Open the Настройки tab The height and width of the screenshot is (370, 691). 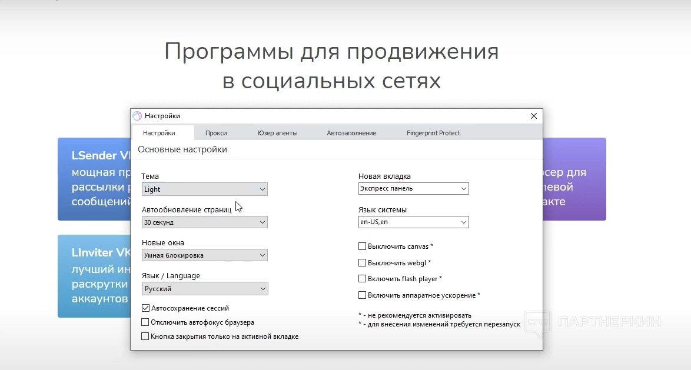[159, 133]
